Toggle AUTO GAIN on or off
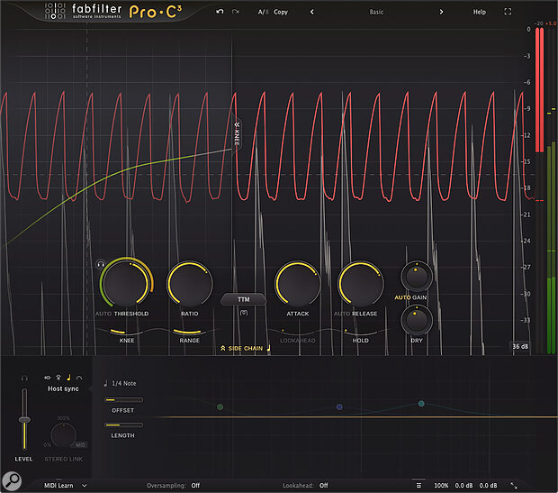This screenshot has height=493, width=558. (410, 297)
